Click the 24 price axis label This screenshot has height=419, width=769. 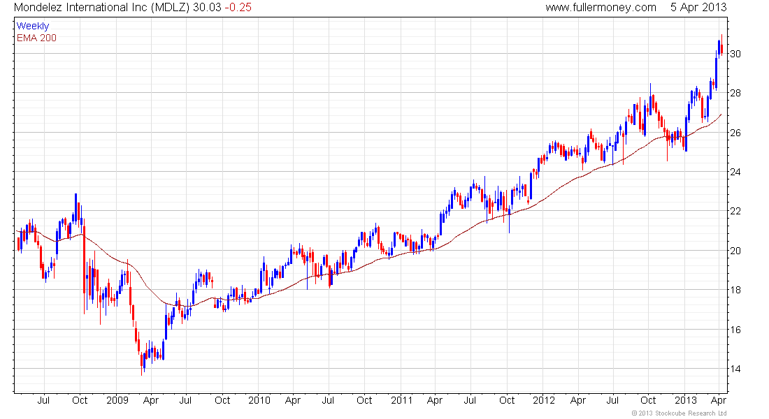pyautogui.click(x=735, y=172)
